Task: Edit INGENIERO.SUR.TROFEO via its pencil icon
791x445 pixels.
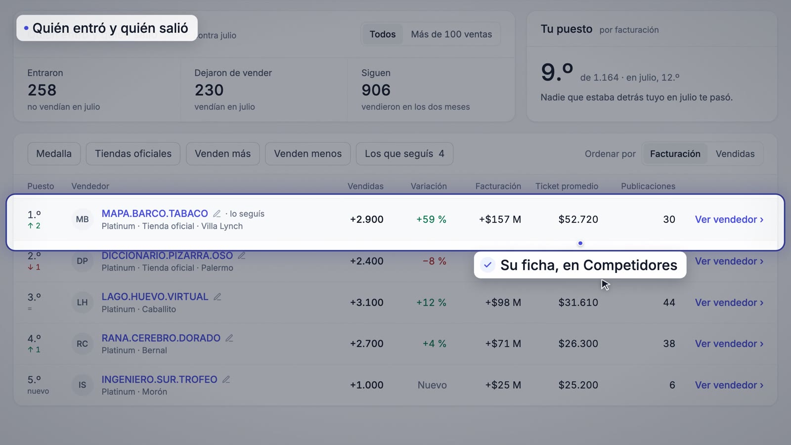Action: [226, 380]
